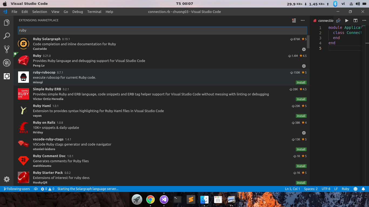
Task: Select the 'Simple Ruby ERB' extension title
Action: [x=47, y=89]
